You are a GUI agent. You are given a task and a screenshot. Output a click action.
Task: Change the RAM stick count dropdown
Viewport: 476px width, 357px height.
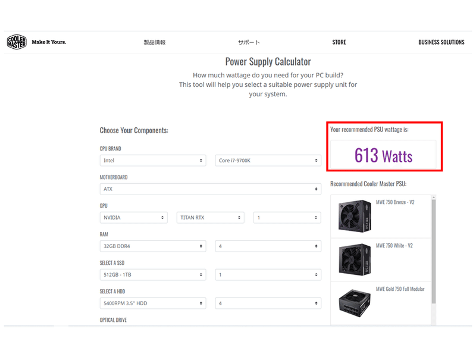[268, 246]
